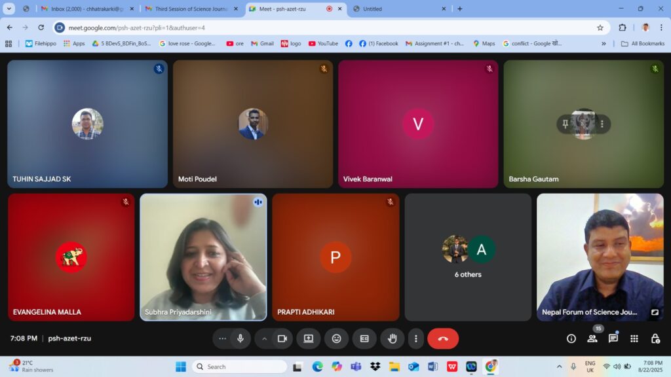Mute the microphone in Meet controls
Viewport: 671px width, 377px height.
click(x=240, y=338)
